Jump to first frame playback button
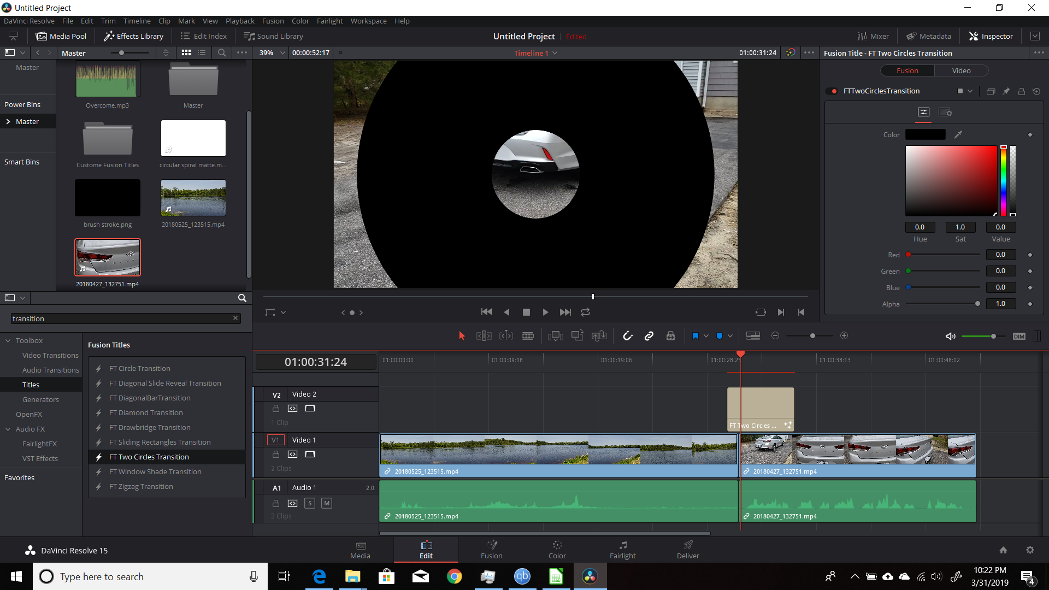 pos(487,312)
